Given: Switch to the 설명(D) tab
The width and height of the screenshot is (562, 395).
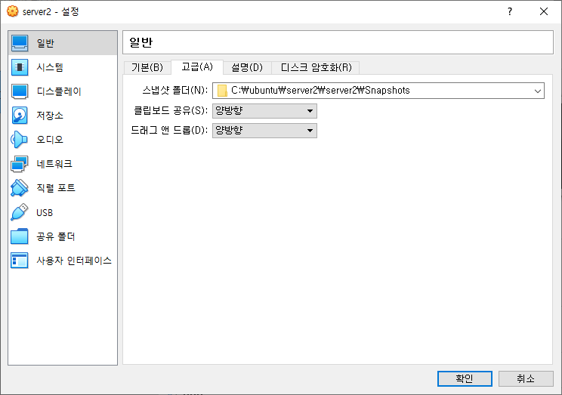Looking at the screenshot, I should coord(247,67).
